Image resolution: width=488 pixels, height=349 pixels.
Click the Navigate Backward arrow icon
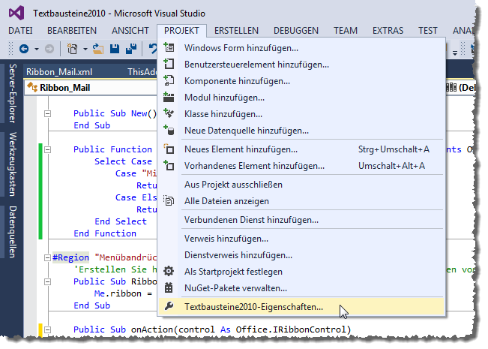pyautogui.click(x=23, y=49)
